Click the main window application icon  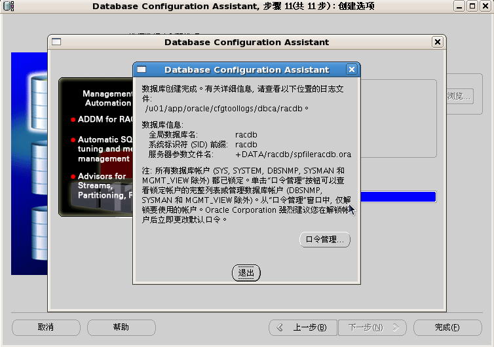click(x=9, y=6)
